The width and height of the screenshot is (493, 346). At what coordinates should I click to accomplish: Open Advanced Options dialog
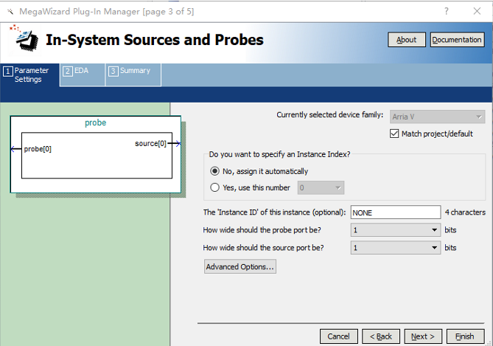pos(240,266)
